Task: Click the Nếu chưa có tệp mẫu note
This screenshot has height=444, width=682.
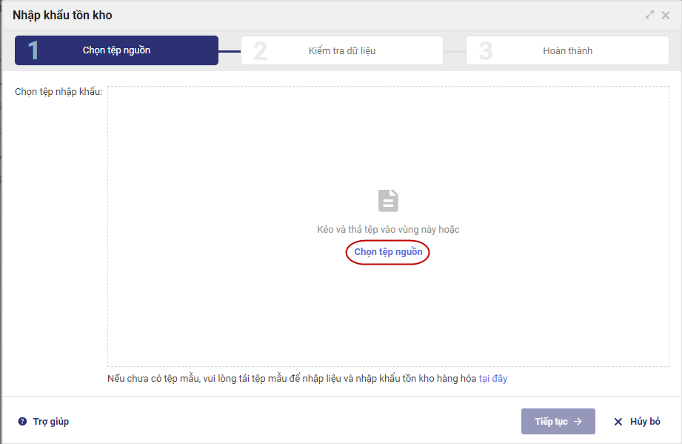Action: (307, 378)
